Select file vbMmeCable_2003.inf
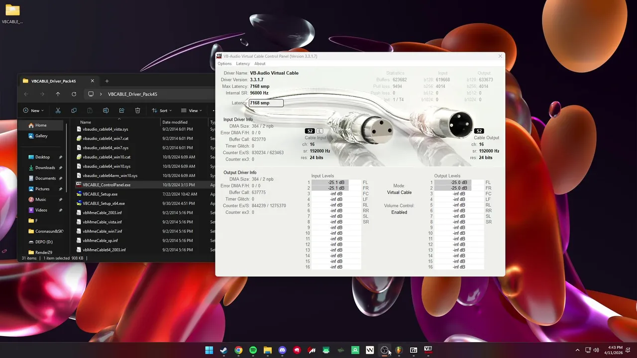Screen dimensions: 637x358 [102, 213]
